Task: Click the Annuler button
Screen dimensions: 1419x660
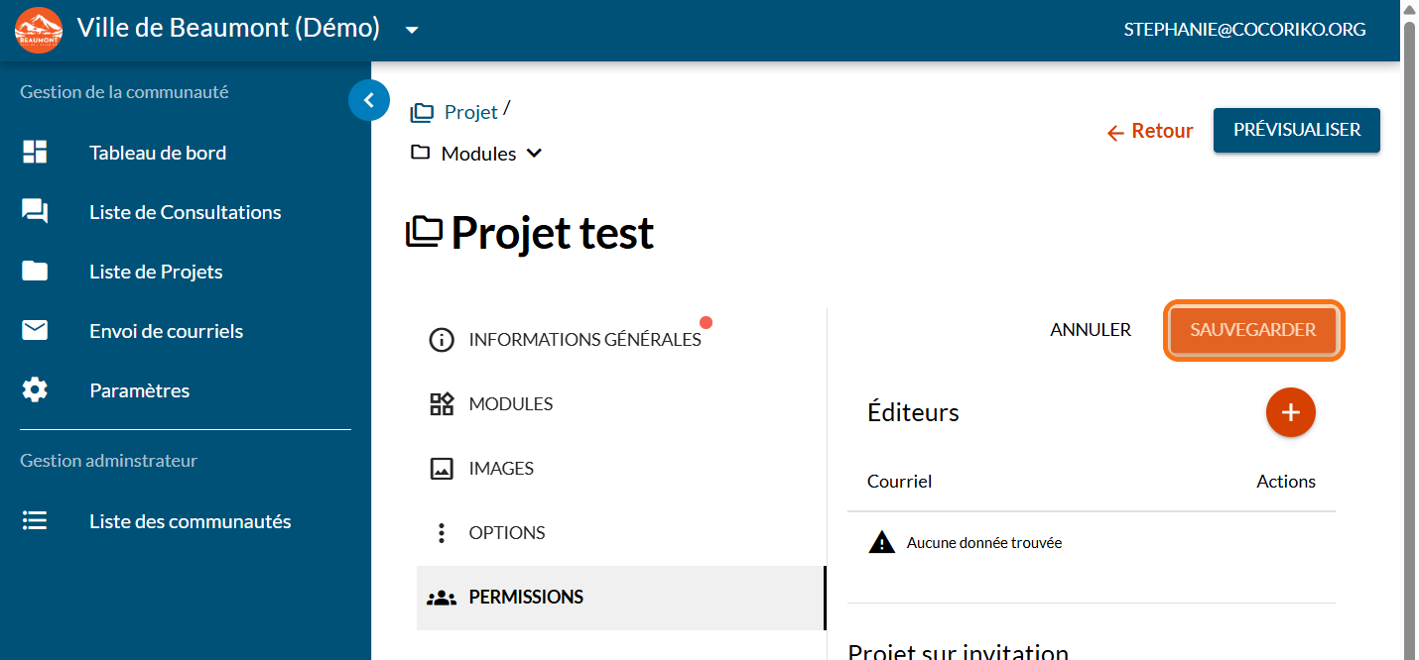Action: (x=1091, y=330)
